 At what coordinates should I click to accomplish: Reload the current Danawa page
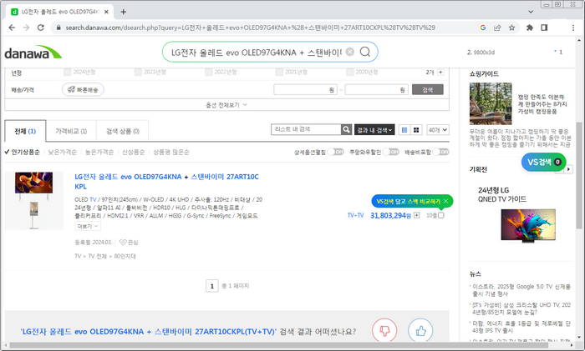coord(41,28)
